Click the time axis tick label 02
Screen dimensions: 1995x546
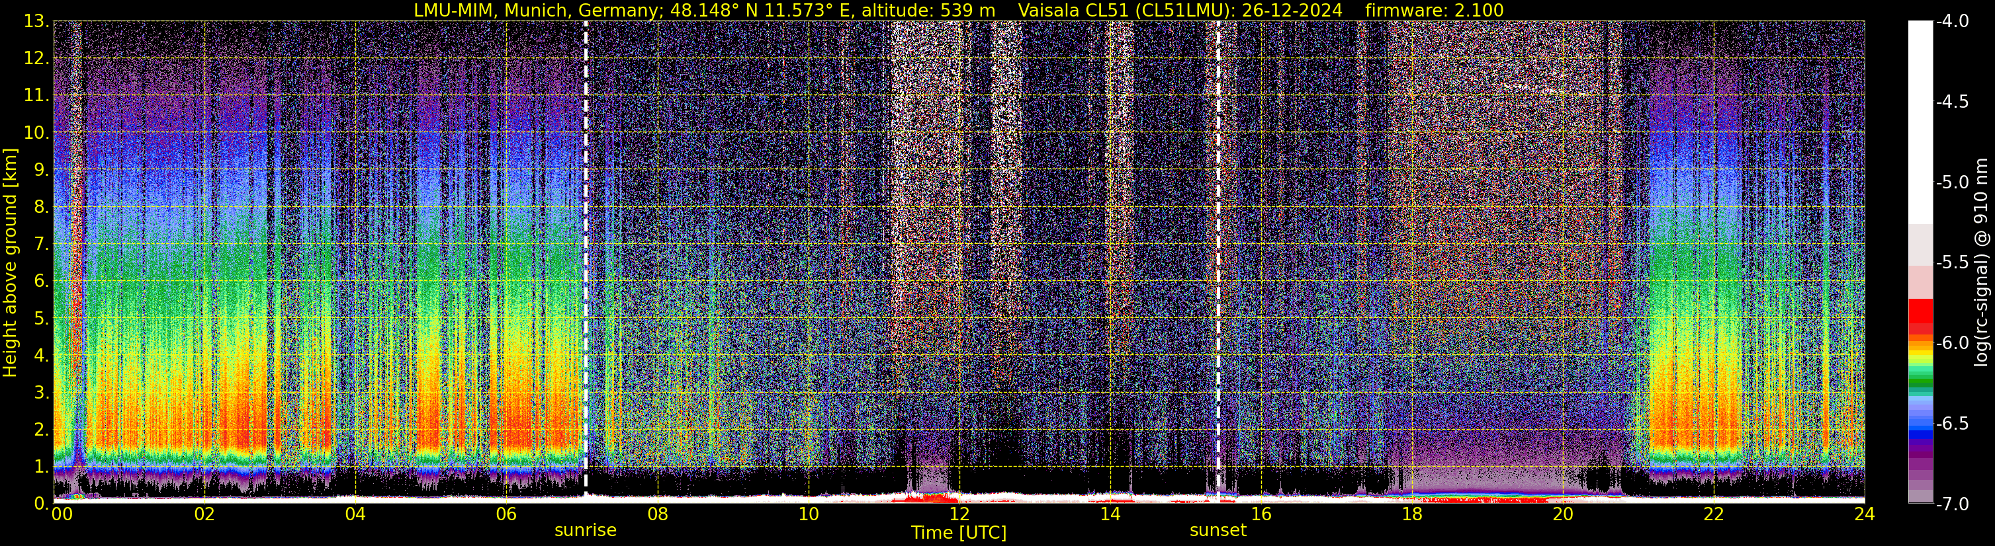tap(204, 514)
